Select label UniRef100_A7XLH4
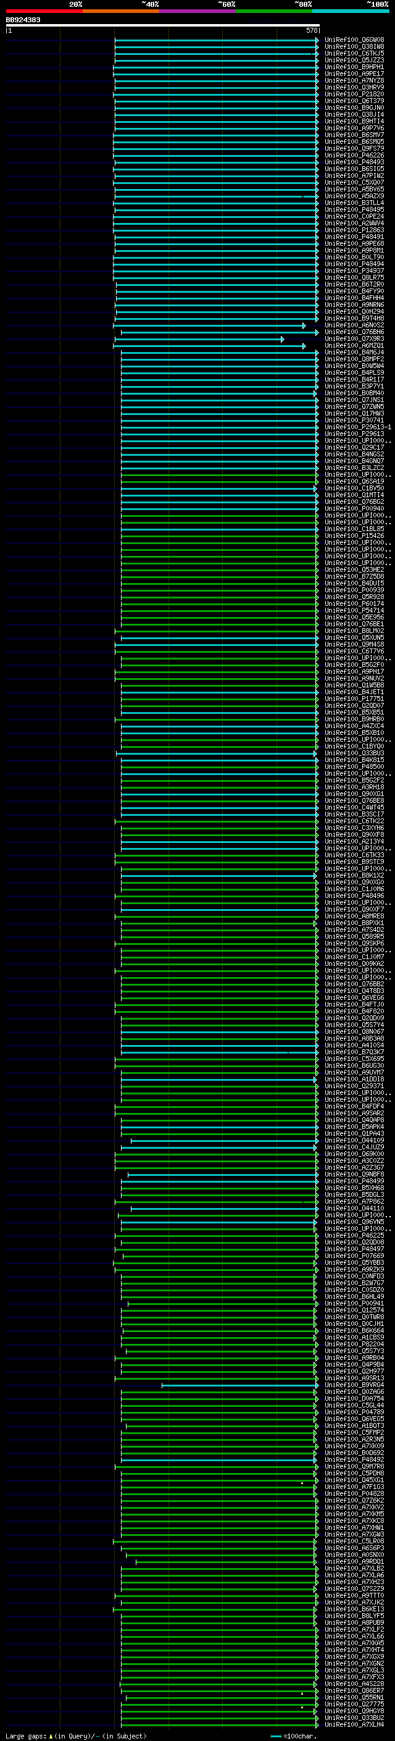 [354, 1725]
